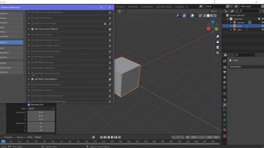Toggle Collection exclude checkbox in outliner
Screen dimensions: 264x148
[x=259, y=19]
